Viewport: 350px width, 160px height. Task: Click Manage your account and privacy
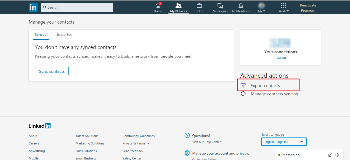pyautogui.click(x=220, y=153)
